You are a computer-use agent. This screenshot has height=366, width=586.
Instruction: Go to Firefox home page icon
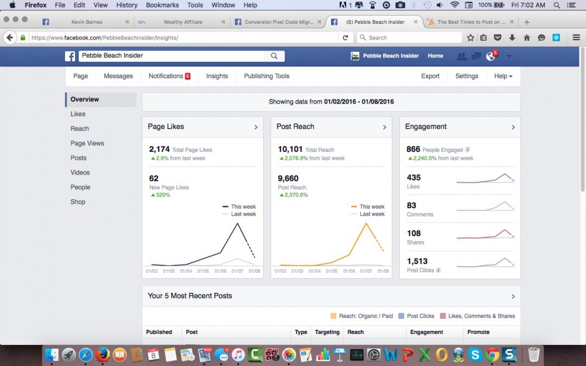tap(527, 38)
